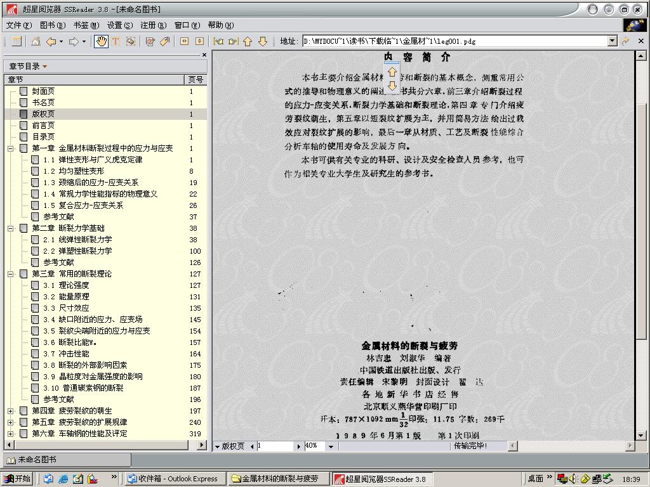Click the Internet Explorer quick launch icon

click(x=63, y=479)
